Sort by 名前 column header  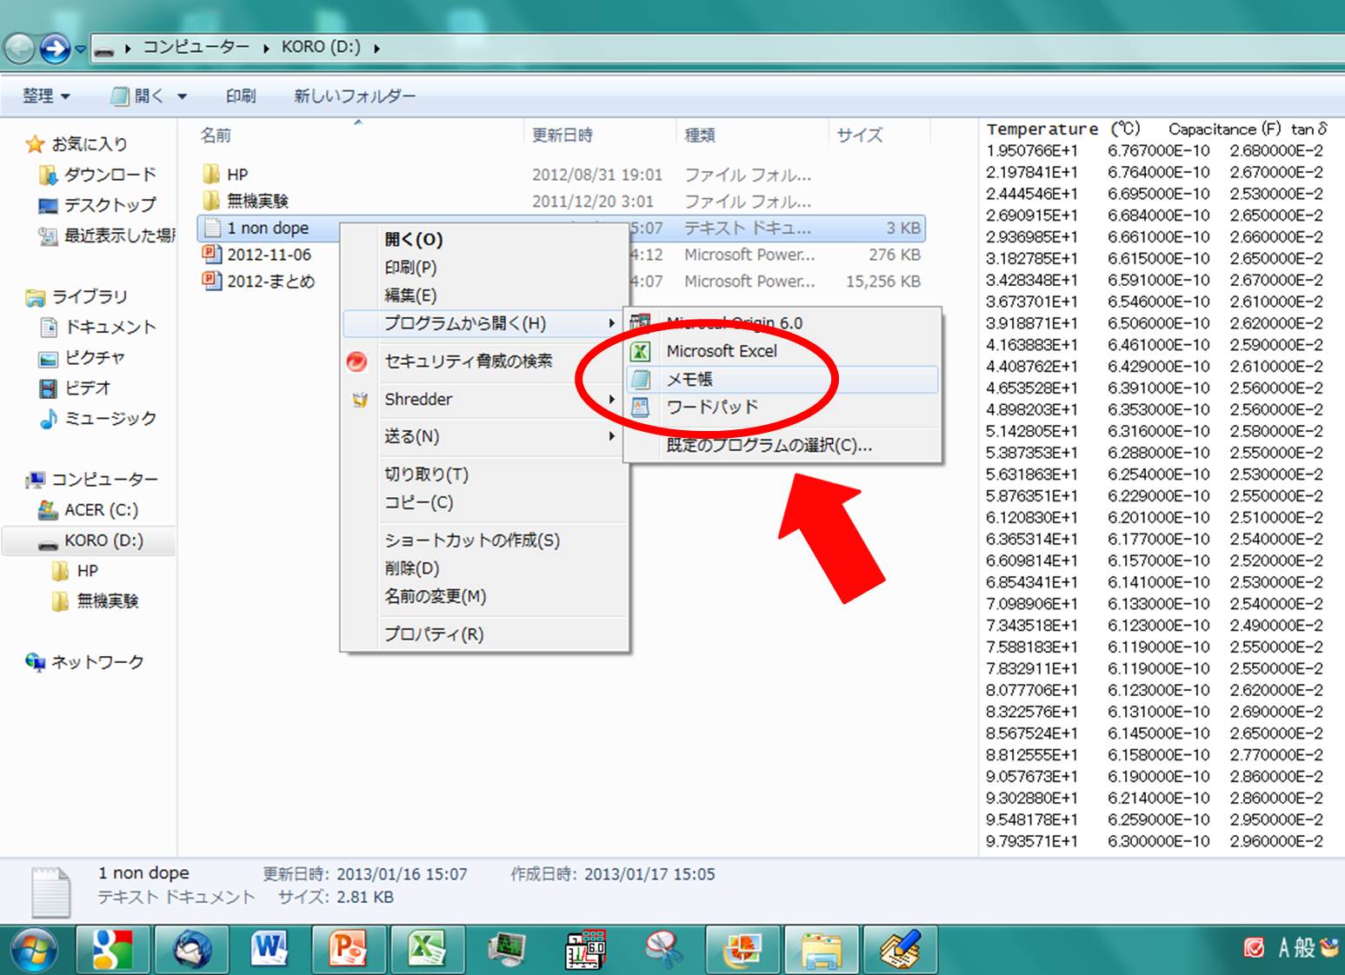click(216, 135)
